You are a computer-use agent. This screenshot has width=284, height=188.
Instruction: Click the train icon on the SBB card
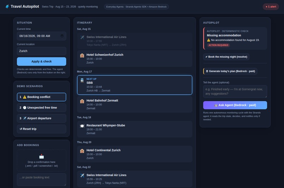tap(82, 80)
